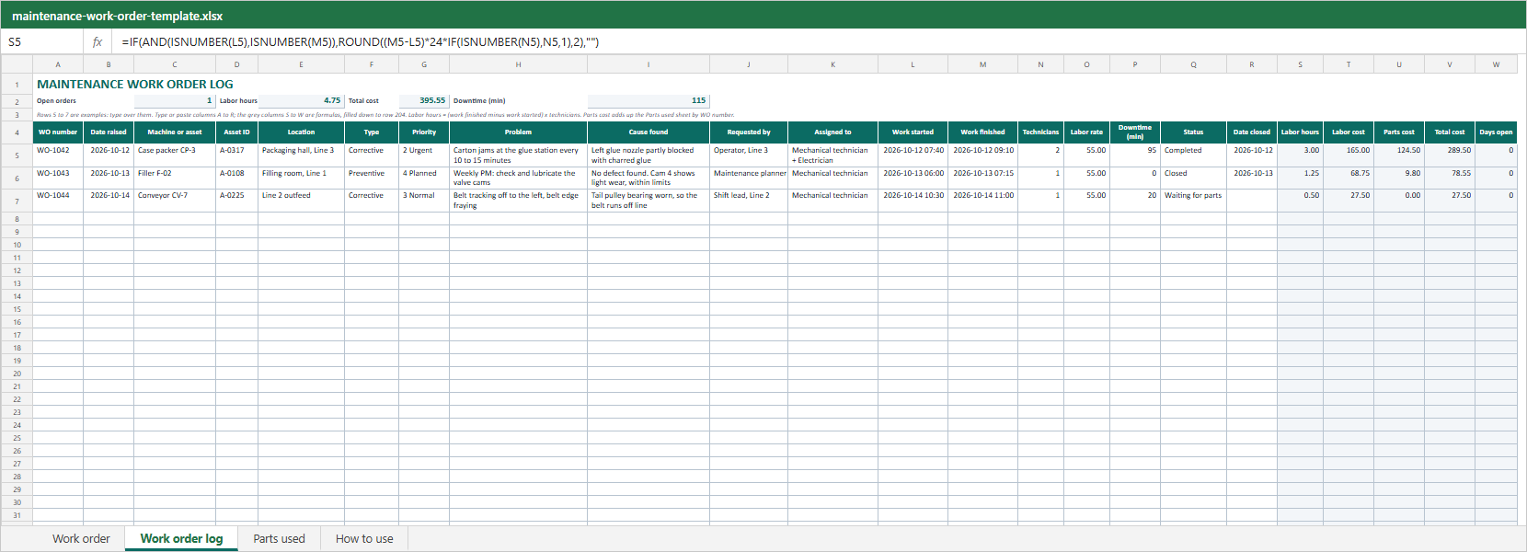Select the Carton jams problem cell
Image resolution: width=1527 pixels, height=552 pixels.
[518, 155]
